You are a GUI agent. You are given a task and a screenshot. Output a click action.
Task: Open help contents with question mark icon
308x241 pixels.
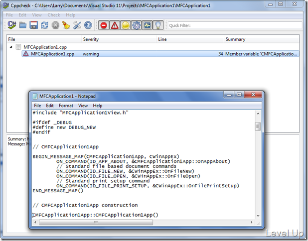click(88, 25)
